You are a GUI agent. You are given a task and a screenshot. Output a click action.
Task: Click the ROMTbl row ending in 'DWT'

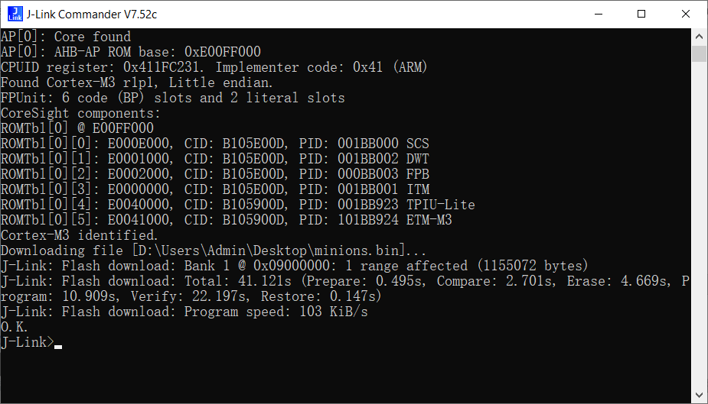[x=215, y=159]
